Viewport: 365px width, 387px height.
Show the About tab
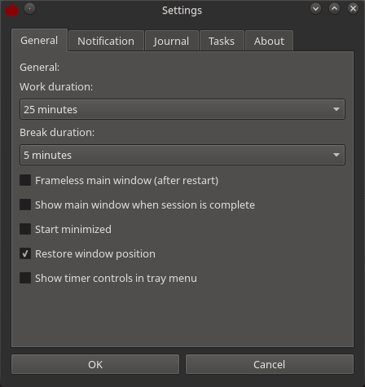[x=269, y=41]
